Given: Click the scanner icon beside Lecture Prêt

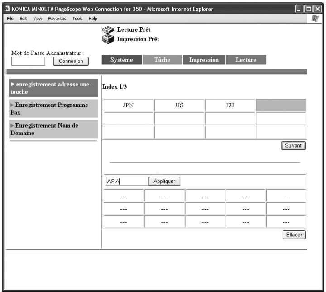Looking at the screenshot, I should pyautogui.click(x=108, y=30).
